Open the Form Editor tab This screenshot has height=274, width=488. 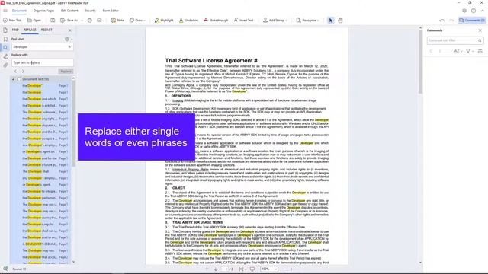pos(111,11)
